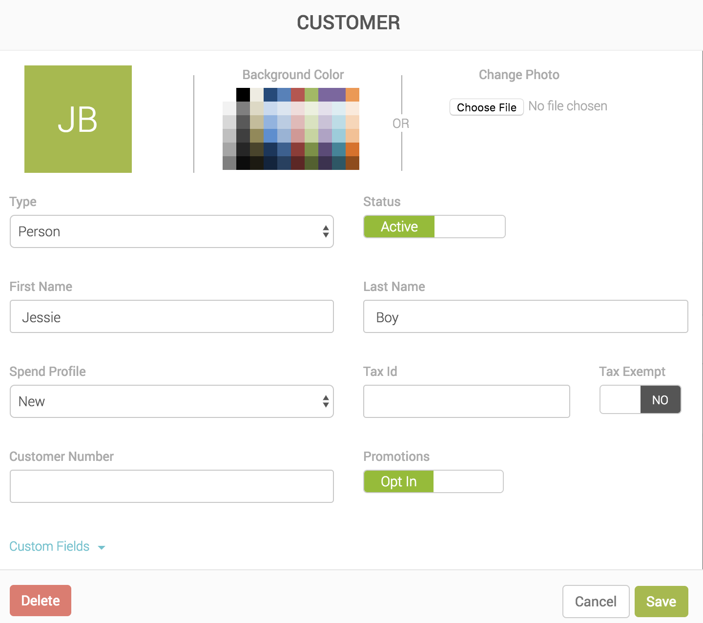Pick the black swatch in the top palette row
Viewport: 703px width, 623px height.
tap(243, 94)
